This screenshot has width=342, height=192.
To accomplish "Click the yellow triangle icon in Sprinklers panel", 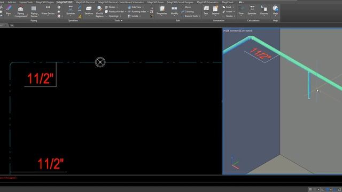I will pyautogui.click(x=80, y=17).
